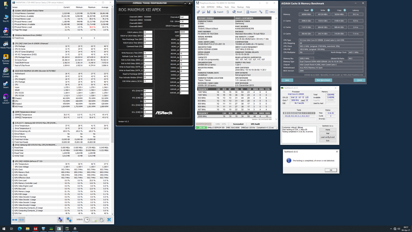Click Save button in AIDA64 benchmark
Image resolution: width=412 pixels, height=232 pixels.
[287, 80]
